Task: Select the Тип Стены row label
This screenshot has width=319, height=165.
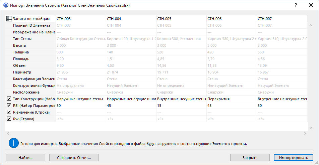Action: coord(22,39)
